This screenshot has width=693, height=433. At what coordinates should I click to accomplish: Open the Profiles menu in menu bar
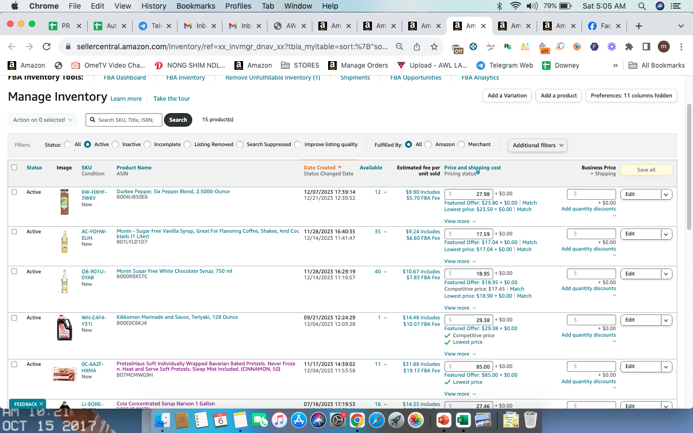(238, 6)
